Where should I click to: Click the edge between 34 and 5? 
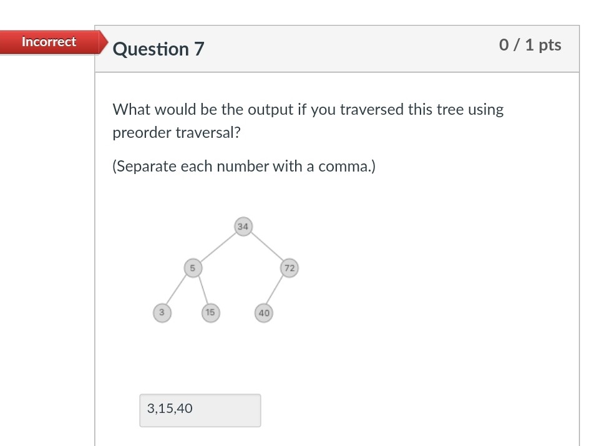coord(218,248)
